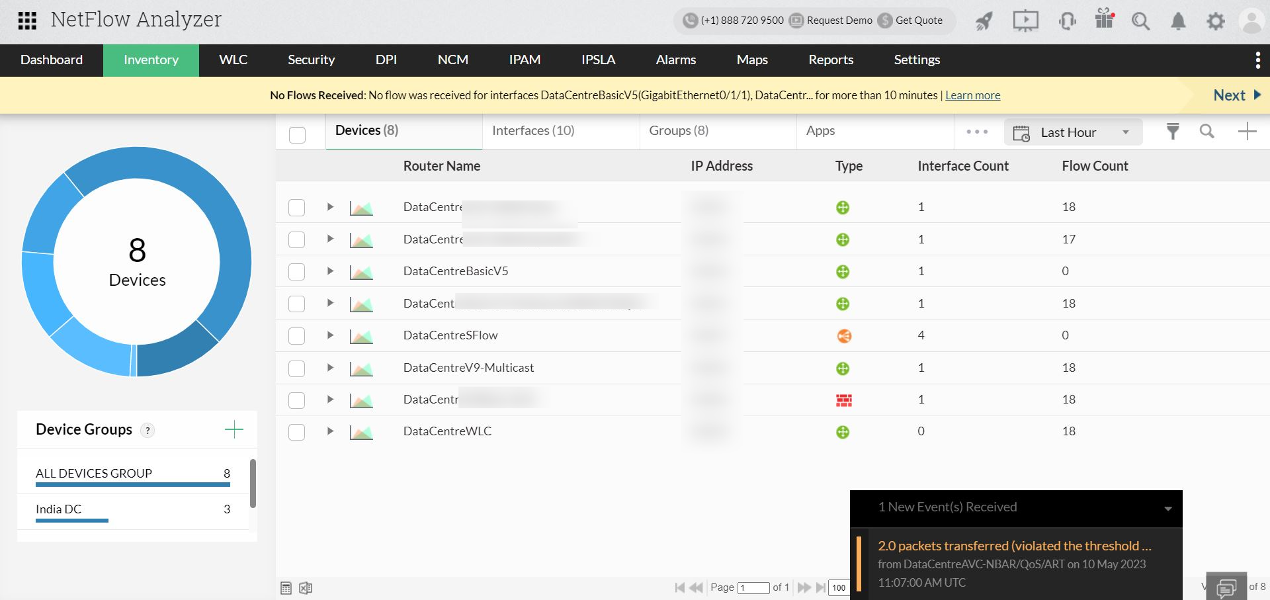This screenshot has width=1270, height=600.
Task: Collapse the New Events notification panel
Action: point(1168,509)
